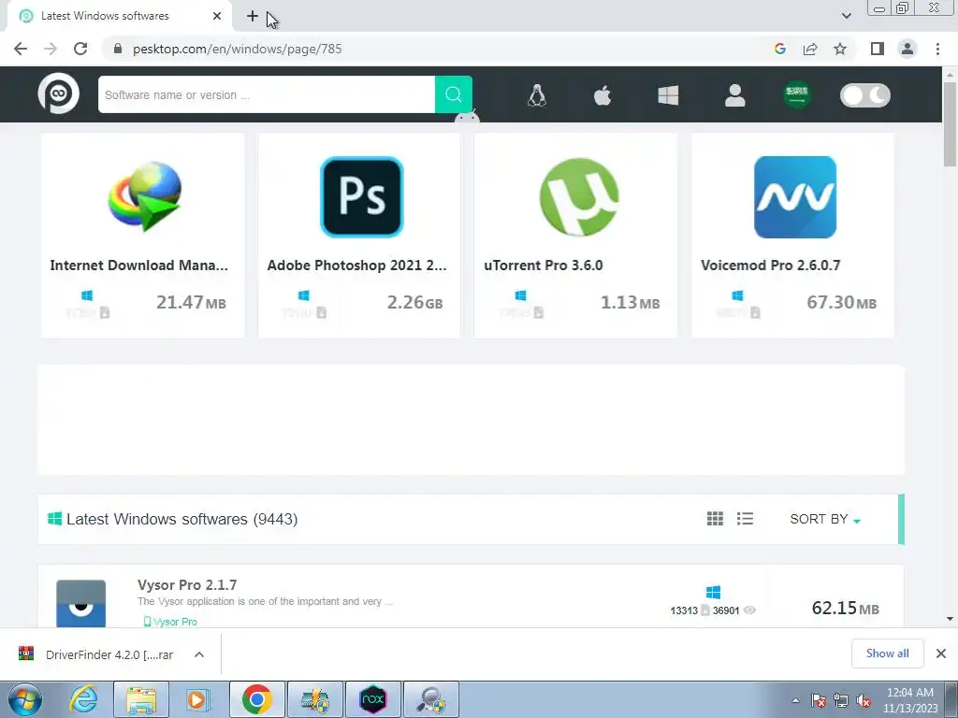This screenshot has width=958, height=718.
Task: Share this page via share icon
Action: click(x=810, y=49)
